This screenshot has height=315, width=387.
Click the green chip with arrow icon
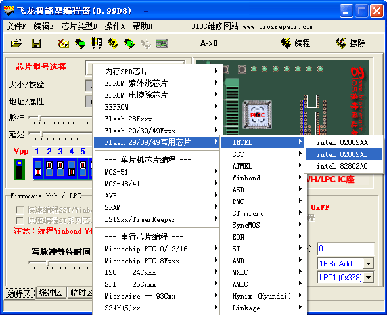click(80, 43)
